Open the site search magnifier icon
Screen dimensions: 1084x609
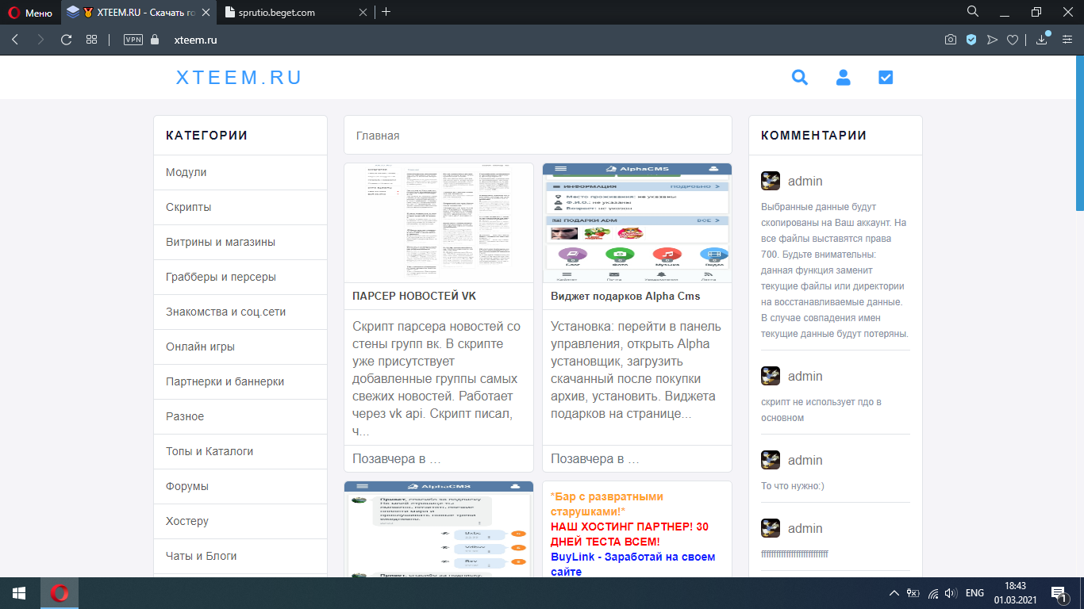(x=800, y=78)
